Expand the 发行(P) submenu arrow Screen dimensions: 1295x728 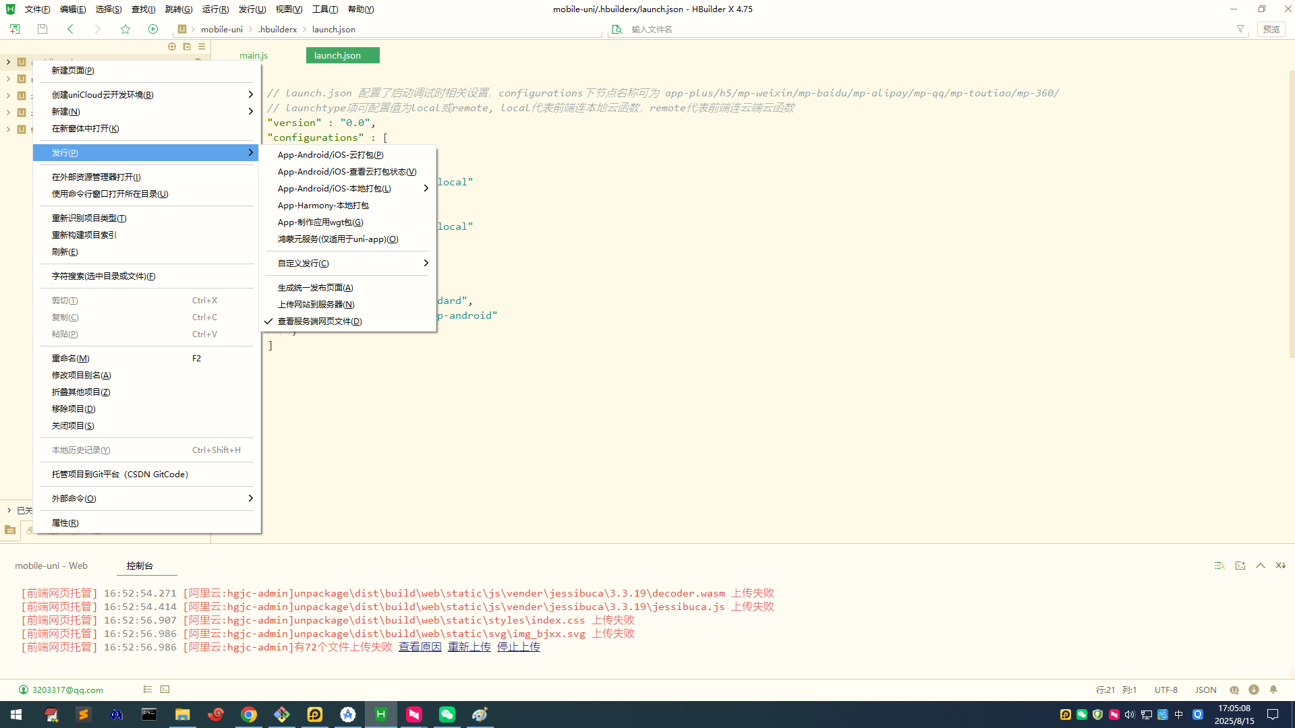coord(250,152)
